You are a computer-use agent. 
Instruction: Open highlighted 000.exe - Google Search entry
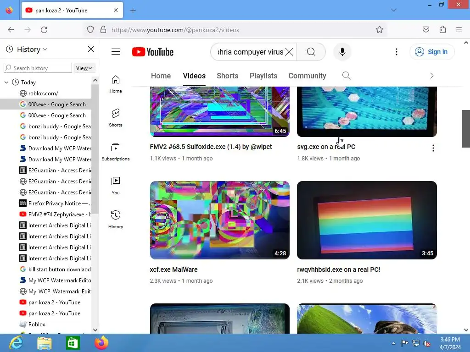(45, 104)
